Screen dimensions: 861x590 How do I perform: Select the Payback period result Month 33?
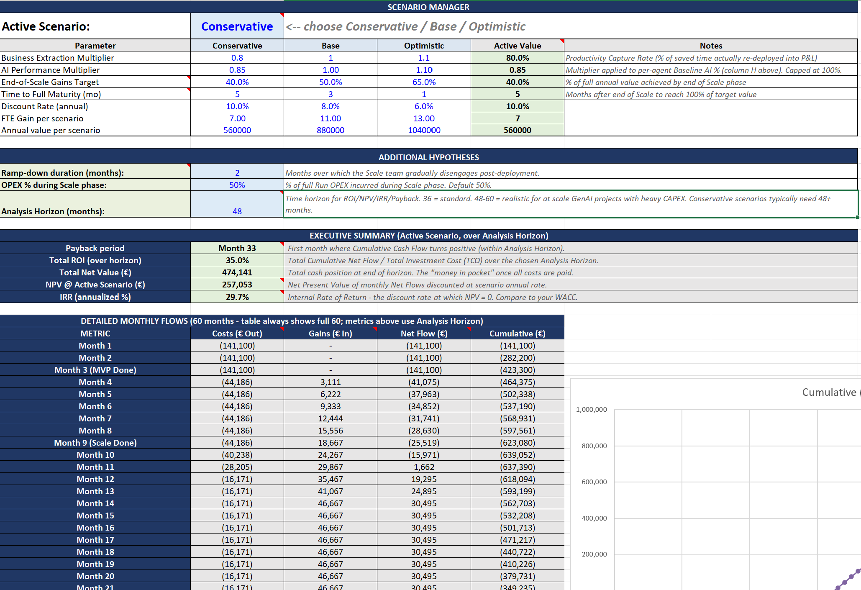pos(237,248)
